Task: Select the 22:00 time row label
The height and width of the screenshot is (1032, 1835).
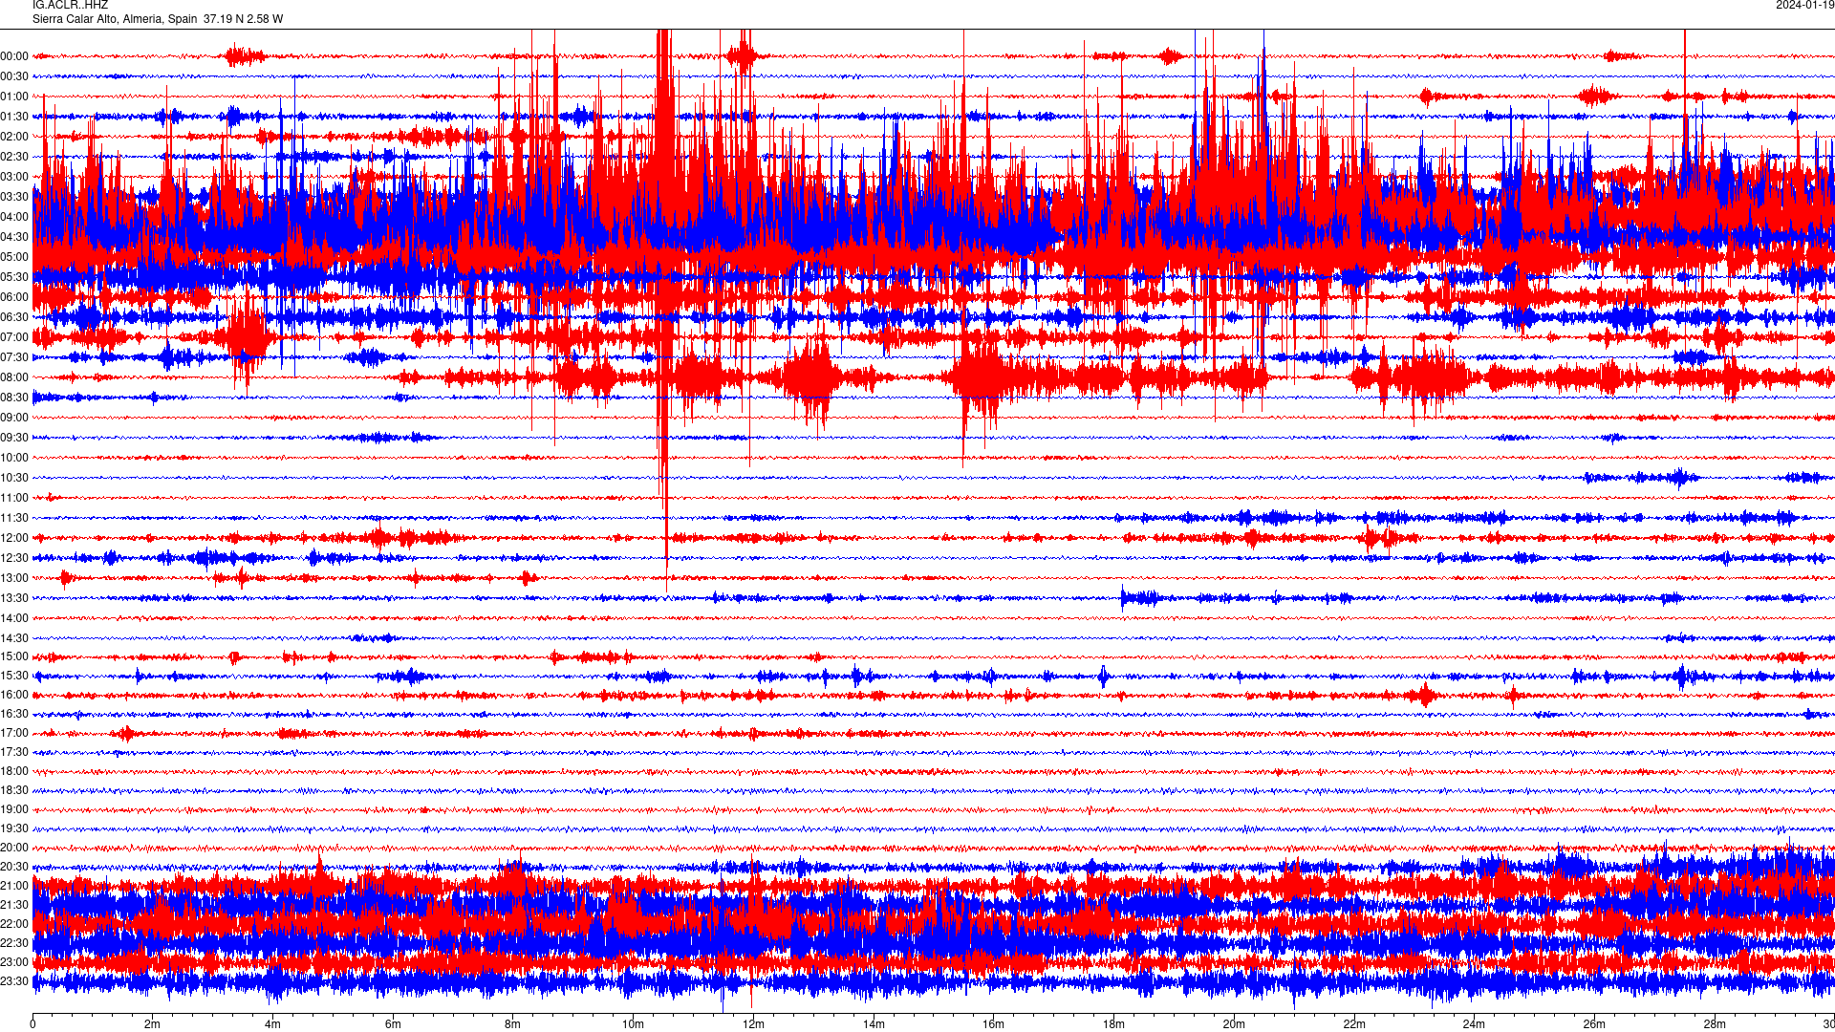Action: (x=14, y=924)
